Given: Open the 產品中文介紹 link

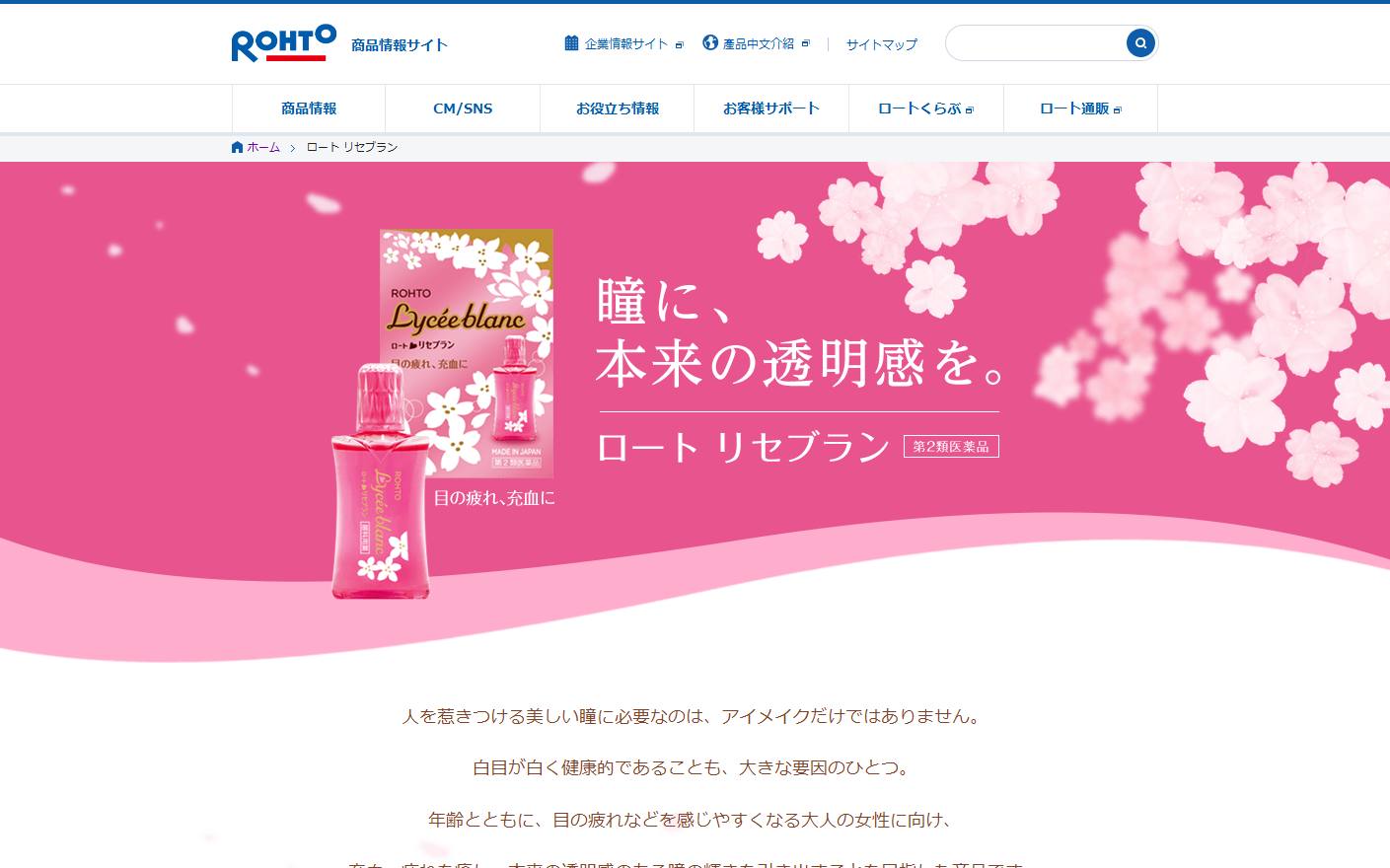Looking at the screenshot, I should (x=758, y=44).
